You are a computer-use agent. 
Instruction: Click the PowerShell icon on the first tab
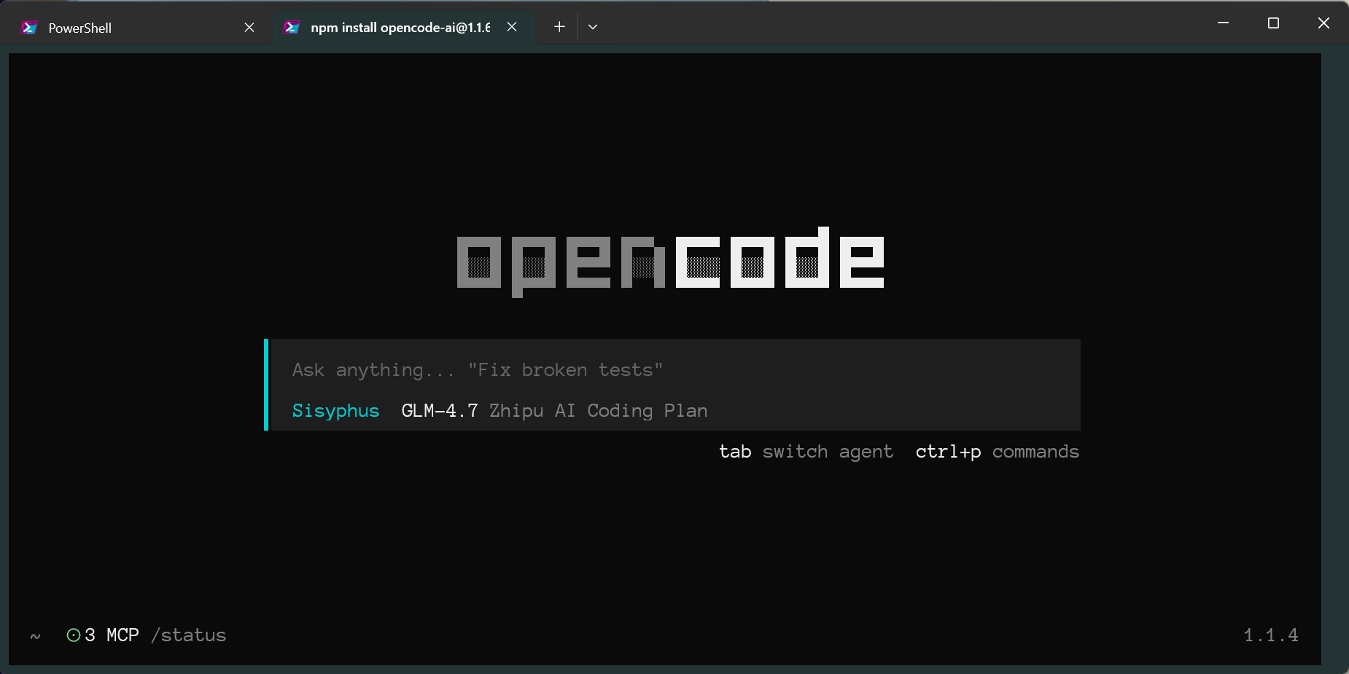(29, 27)
